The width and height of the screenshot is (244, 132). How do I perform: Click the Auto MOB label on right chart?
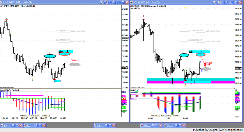(135, 9)
